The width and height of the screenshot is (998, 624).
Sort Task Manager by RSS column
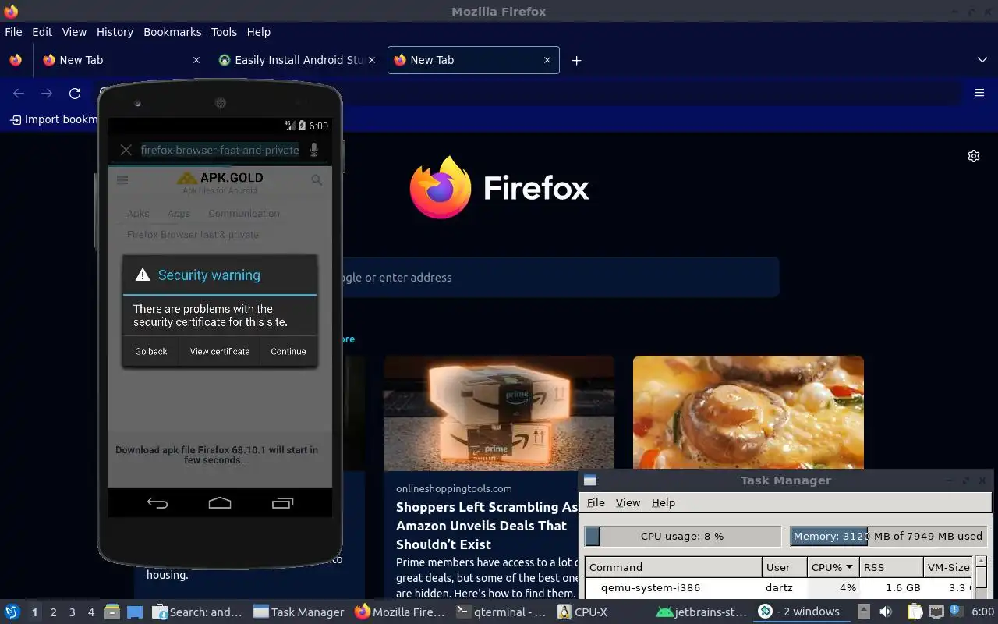891,567
